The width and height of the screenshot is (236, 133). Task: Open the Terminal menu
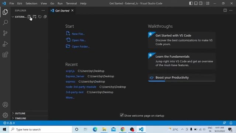point(71,3)
